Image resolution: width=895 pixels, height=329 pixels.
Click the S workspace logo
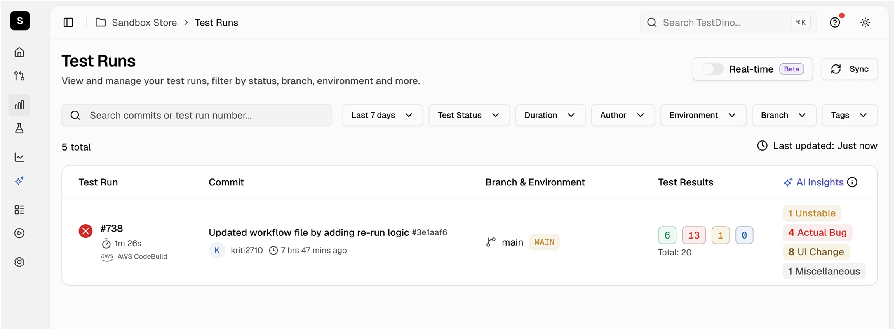[20, 21]
